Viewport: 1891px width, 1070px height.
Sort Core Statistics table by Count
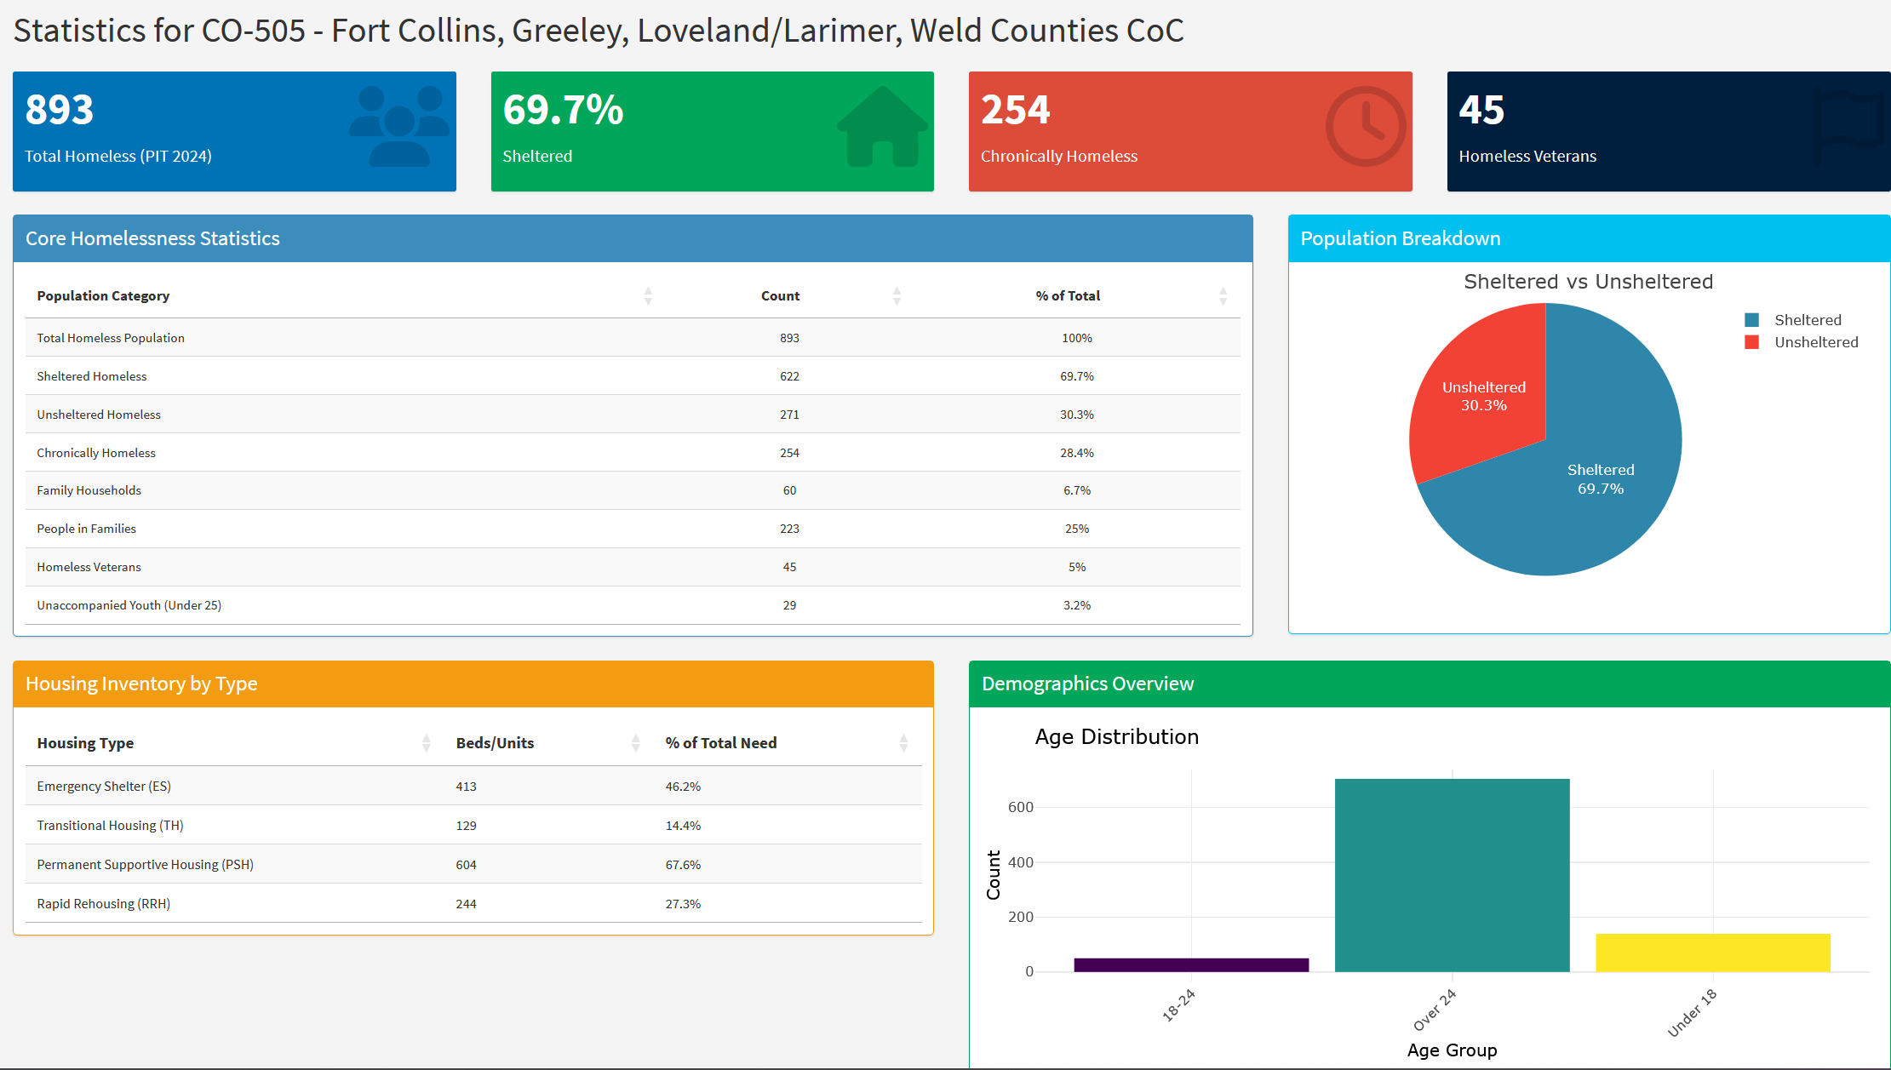(897, 296)
